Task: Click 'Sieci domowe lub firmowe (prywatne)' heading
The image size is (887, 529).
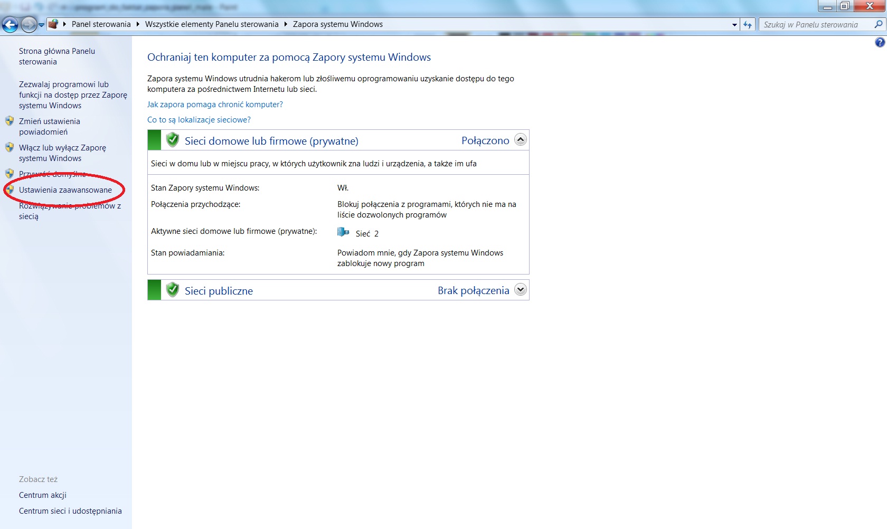Action: click(271, 141)
